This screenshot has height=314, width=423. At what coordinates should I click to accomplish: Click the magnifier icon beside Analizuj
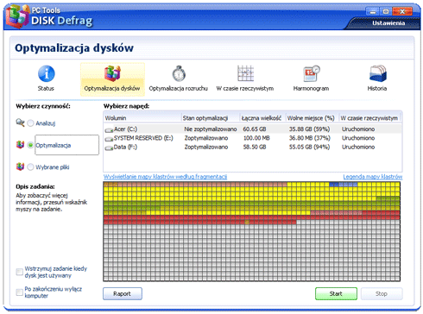click(20, 122)
